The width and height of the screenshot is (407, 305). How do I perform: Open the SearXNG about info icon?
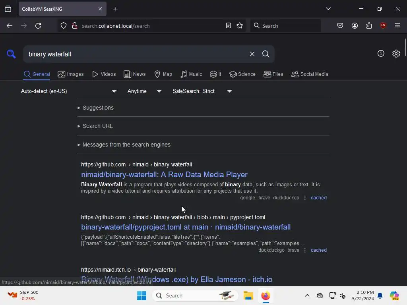coord(381,54)
